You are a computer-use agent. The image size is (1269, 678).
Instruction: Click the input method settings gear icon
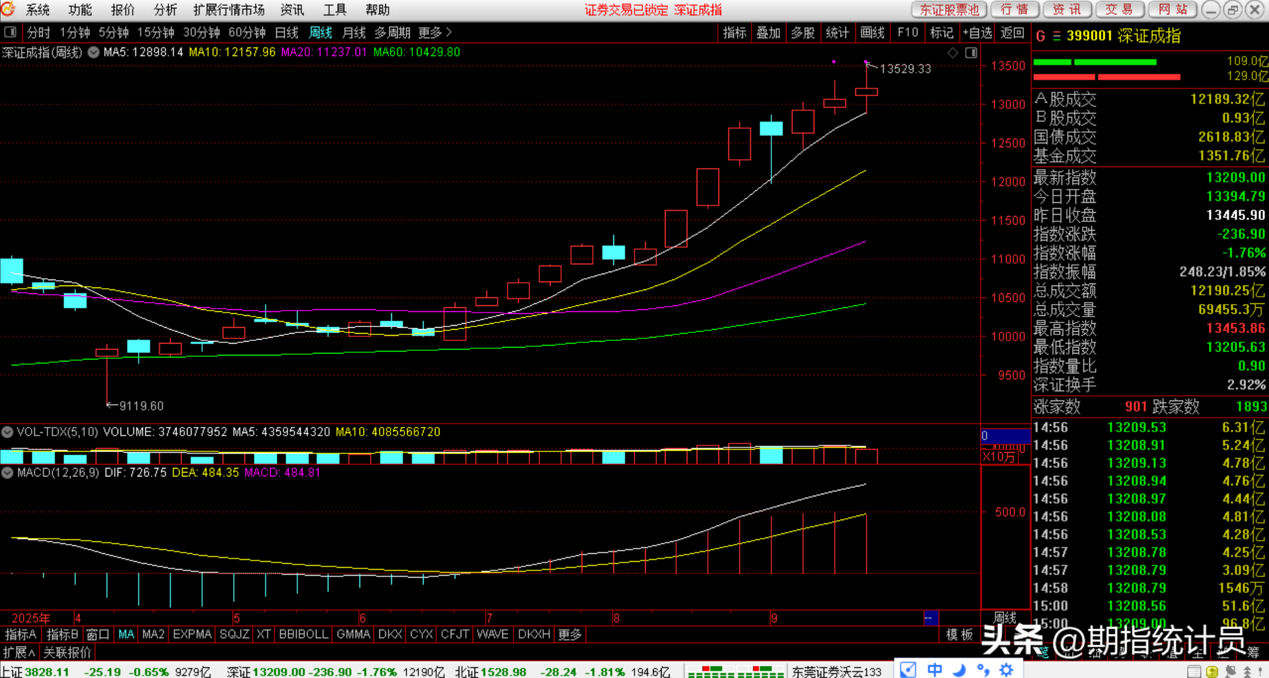[x=1006, y=670]
